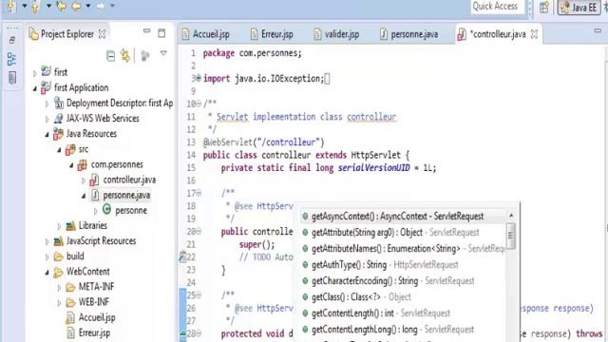Collapse the Javadoc comment on line 10

(x=199, y=104)
